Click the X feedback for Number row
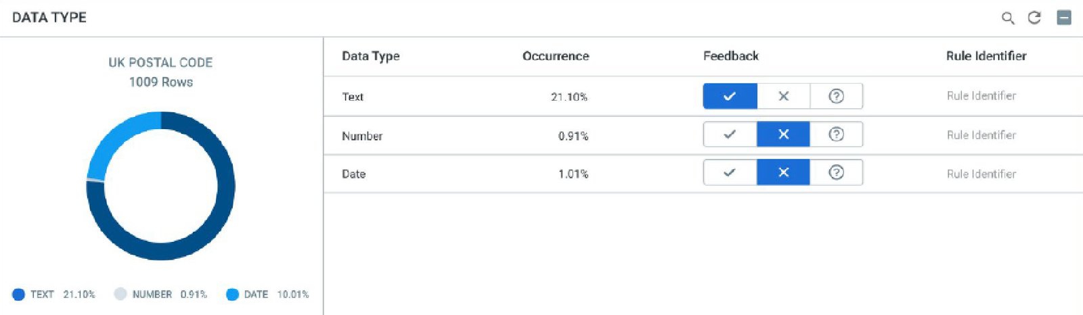The width and height of the screenshot is (1083, 315). pos(783,135)
